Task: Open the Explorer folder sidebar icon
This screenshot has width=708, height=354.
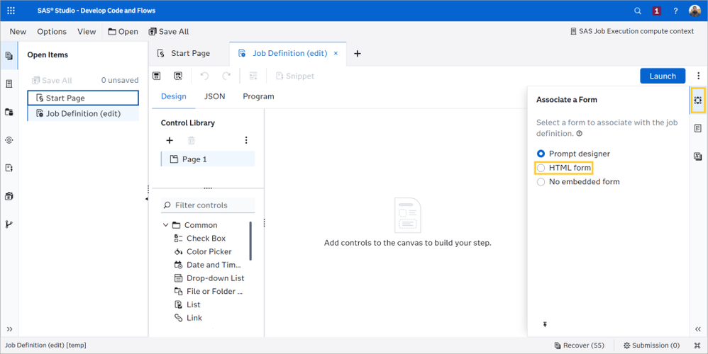Action: (9, 112)
